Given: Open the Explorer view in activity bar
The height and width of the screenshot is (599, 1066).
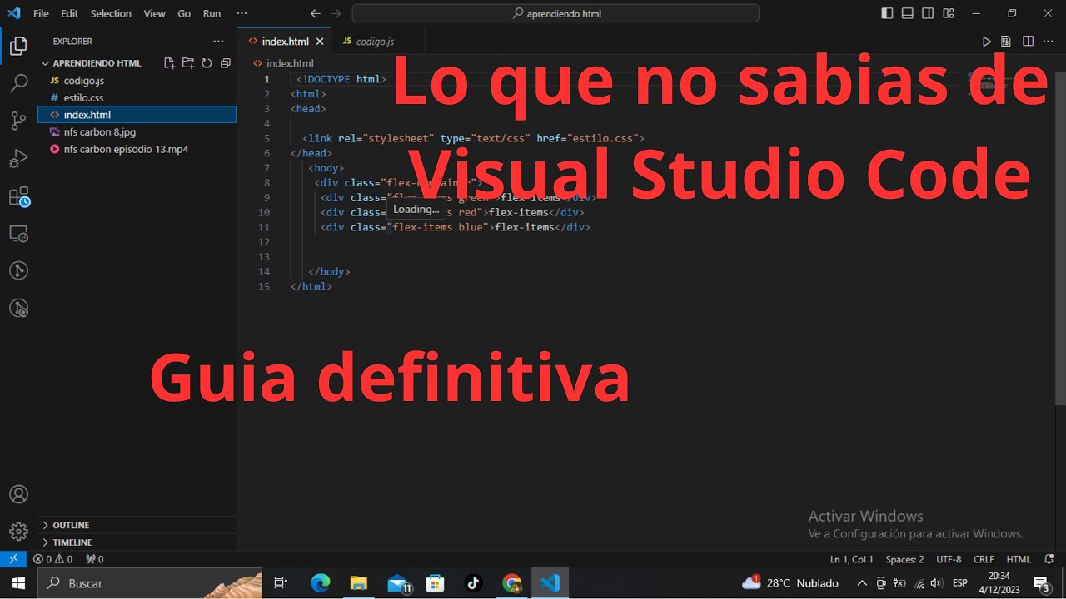Looking at the screenshot, I should [x=18, y=47].
